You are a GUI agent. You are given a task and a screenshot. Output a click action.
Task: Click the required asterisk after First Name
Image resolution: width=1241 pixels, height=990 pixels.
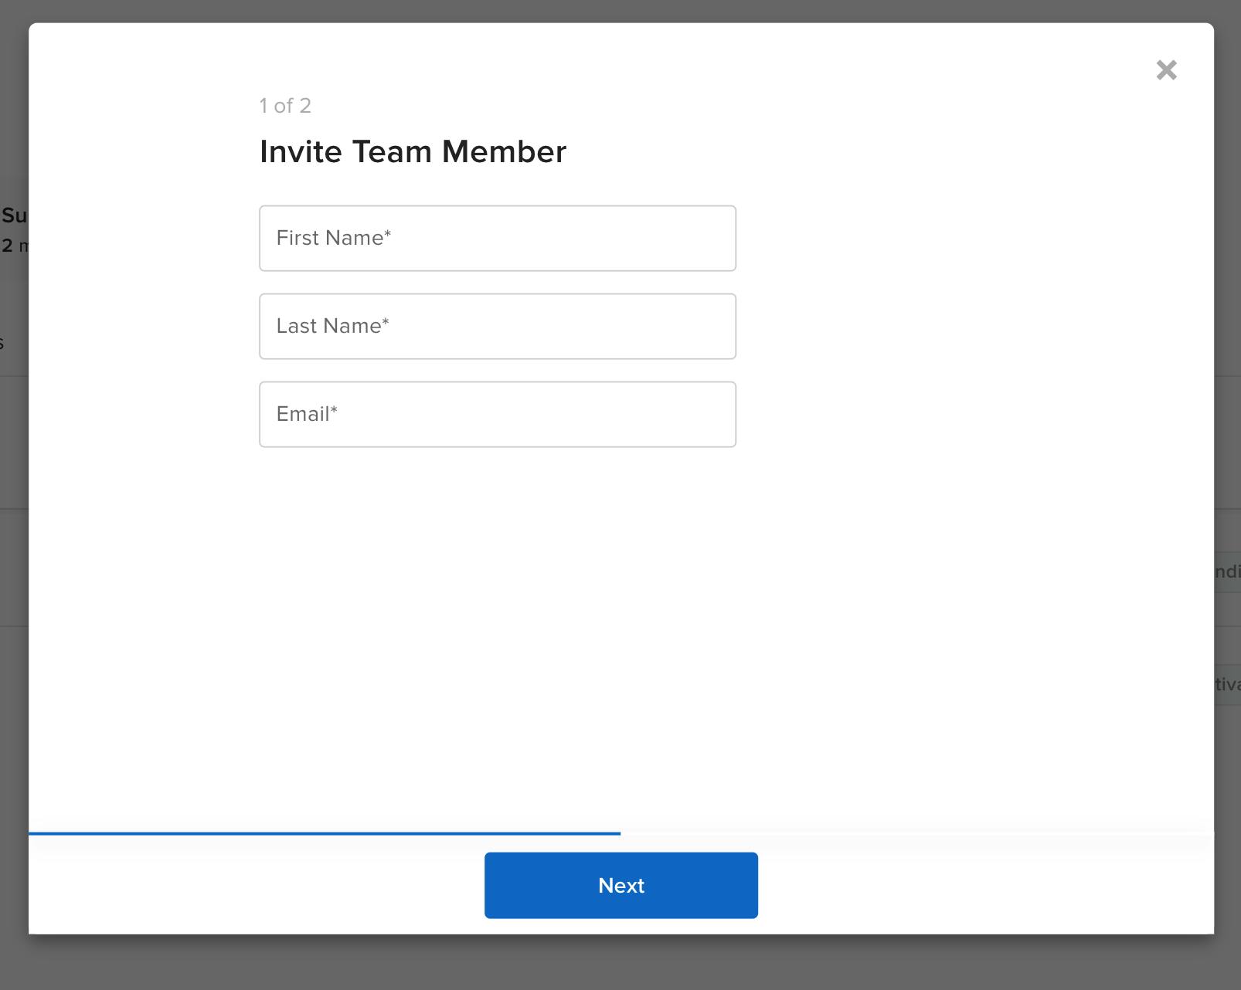point(388,234)
